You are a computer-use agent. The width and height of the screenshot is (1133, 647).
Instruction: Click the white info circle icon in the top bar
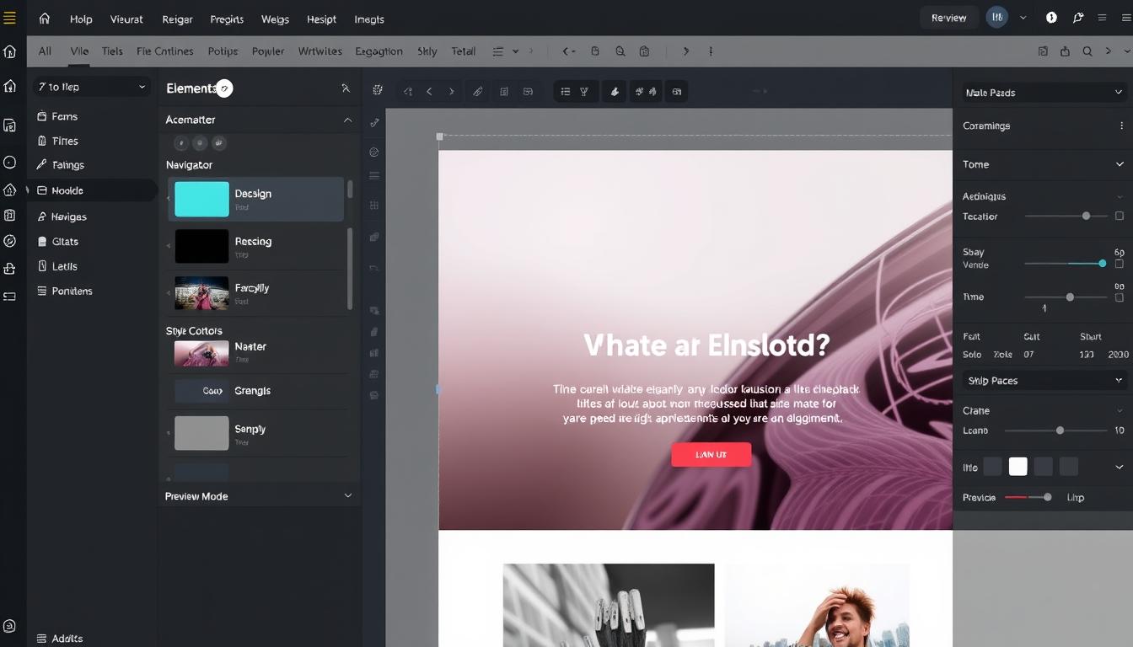click(1051, 18)
